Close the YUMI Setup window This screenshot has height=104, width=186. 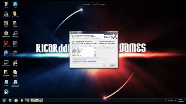click(x=115, y=32)
